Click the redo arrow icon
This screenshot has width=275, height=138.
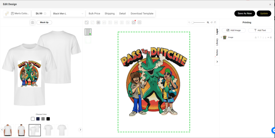[x=92, y=22]
